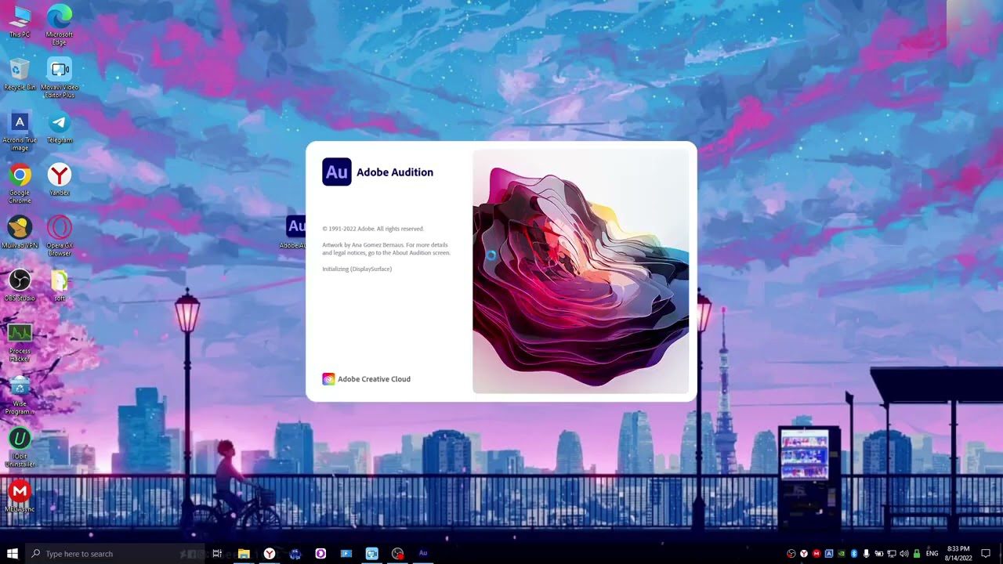Open the Start menu
This screenshot has width=1003, height=564.
point(12,553)
